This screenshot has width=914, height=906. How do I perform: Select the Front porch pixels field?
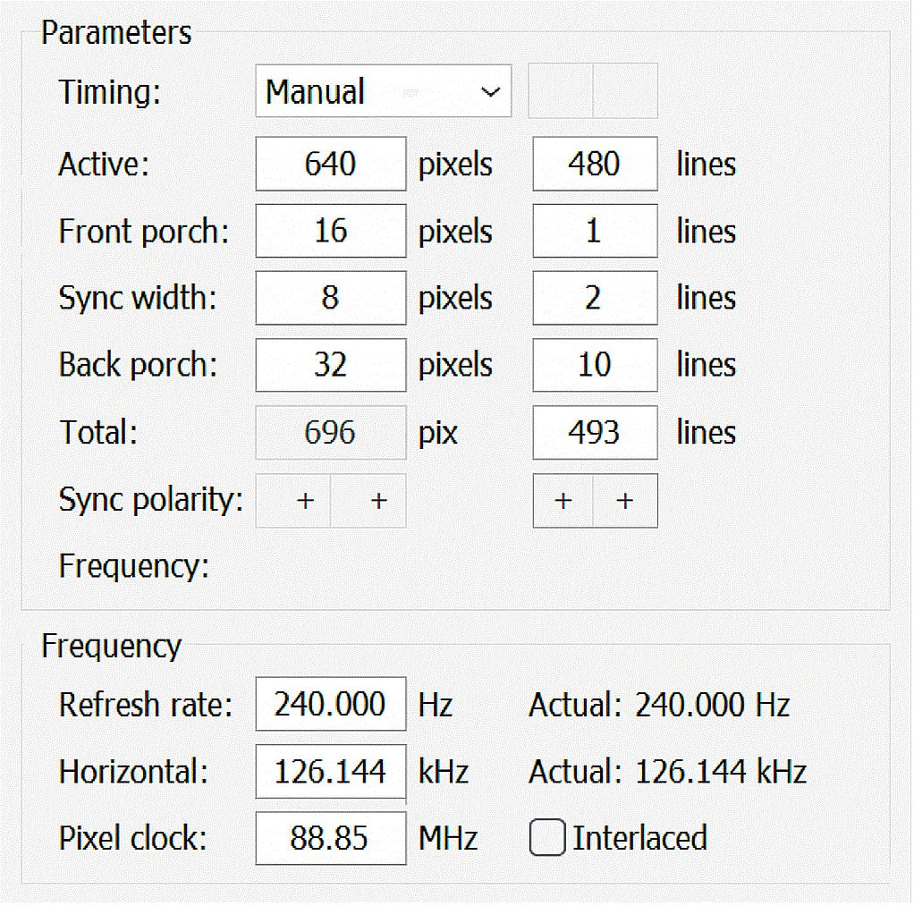pyautogui.click(x=330, y=231)
